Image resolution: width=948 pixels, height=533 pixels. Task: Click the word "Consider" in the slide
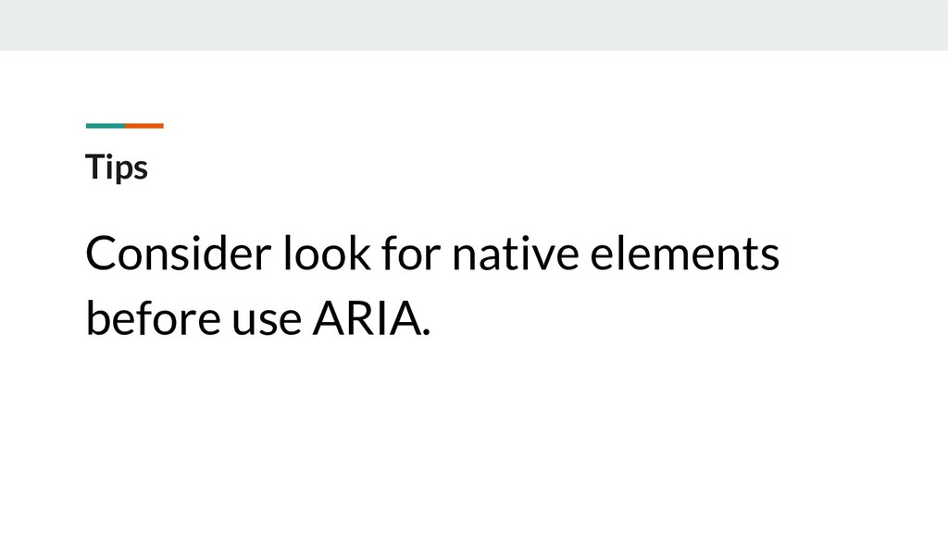tap(179, 254)
